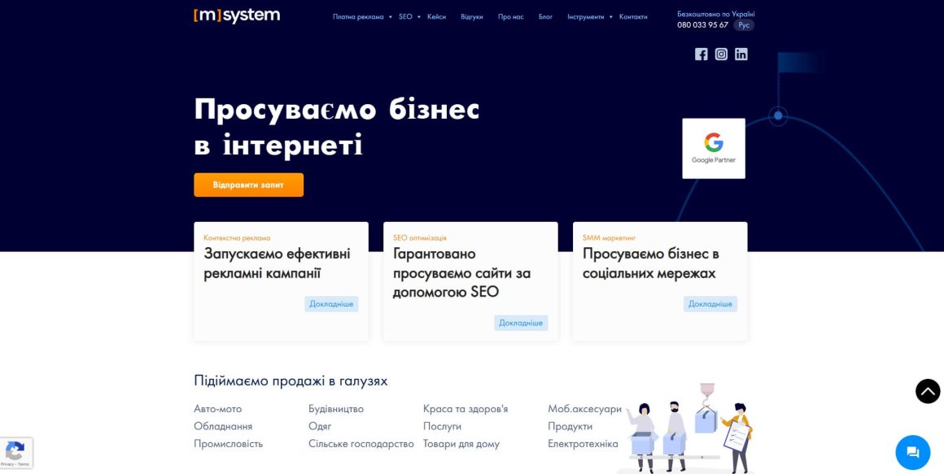
Task: Open the SEO dropdown menu
Action: point(405,15)
